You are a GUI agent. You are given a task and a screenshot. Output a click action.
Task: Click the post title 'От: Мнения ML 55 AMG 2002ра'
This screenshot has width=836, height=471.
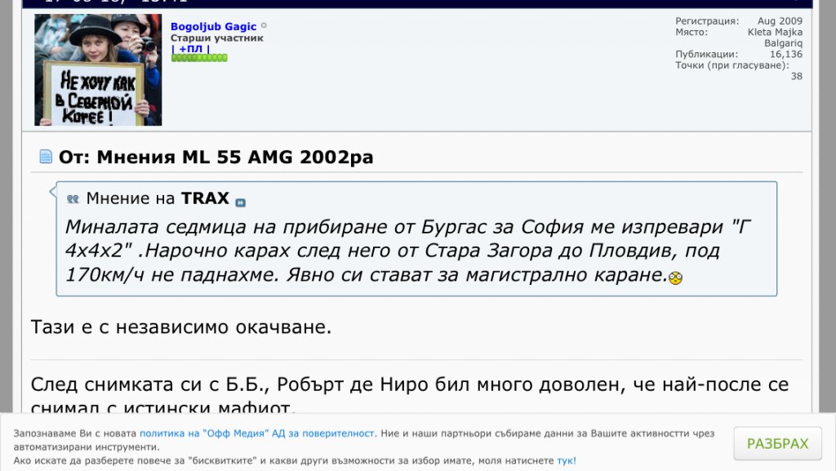tap(216, 158)
